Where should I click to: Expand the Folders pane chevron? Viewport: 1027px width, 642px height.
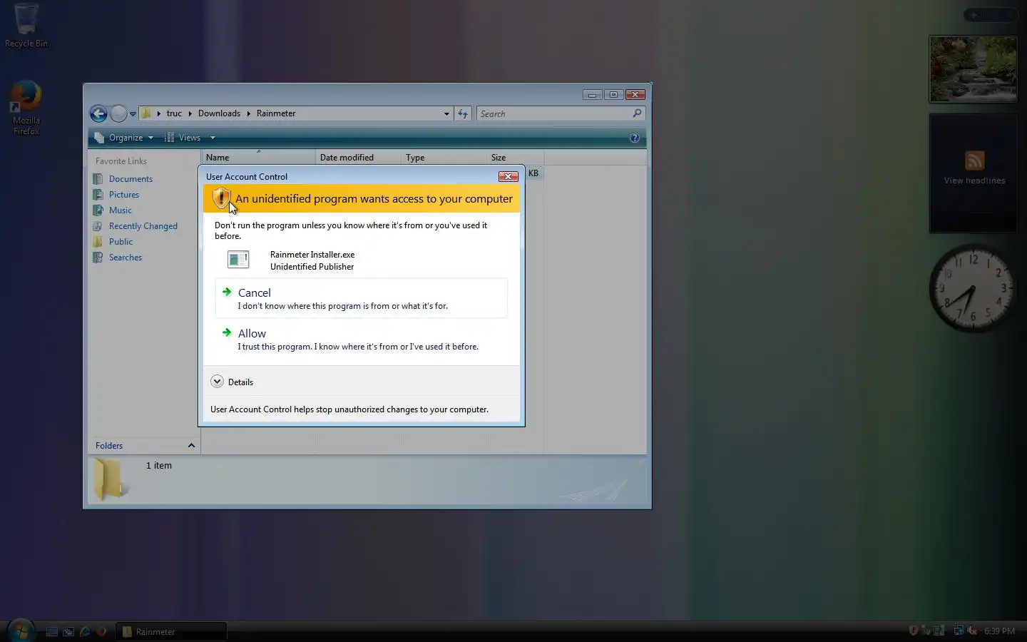pyautogui.click(x=191, y=446)
